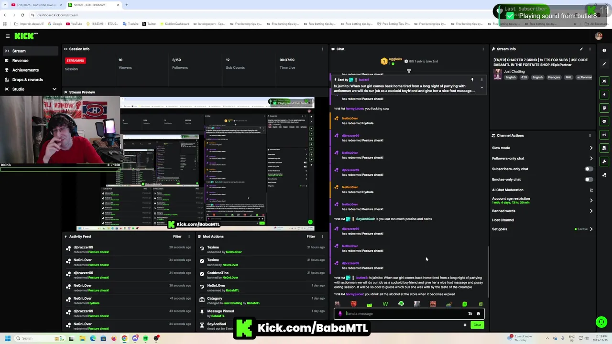Screen dimensions: 612x344
Task: Open the Activity Feed Filter
Action: pos(177,236)
